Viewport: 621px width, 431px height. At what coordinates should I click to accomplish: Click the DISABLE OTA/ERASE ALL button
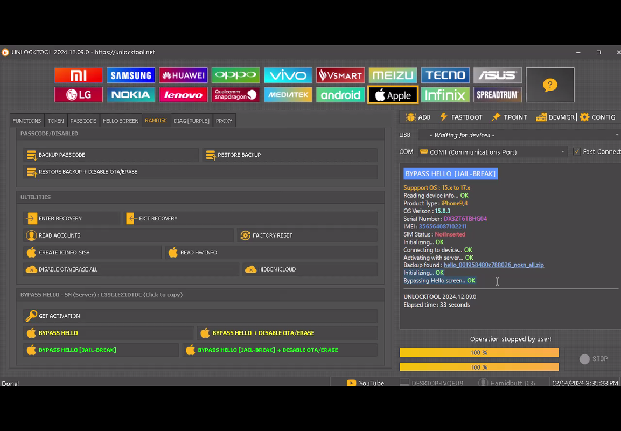pos(131,269)
